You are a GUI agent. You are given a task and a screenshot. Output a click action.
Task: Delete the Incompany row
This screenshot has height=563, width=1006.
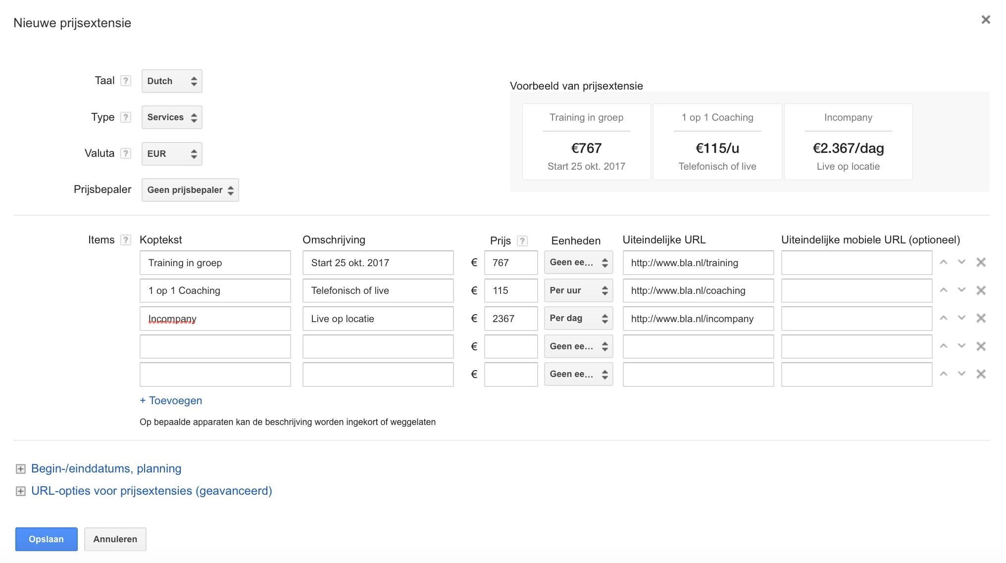[x=981, y=318]
